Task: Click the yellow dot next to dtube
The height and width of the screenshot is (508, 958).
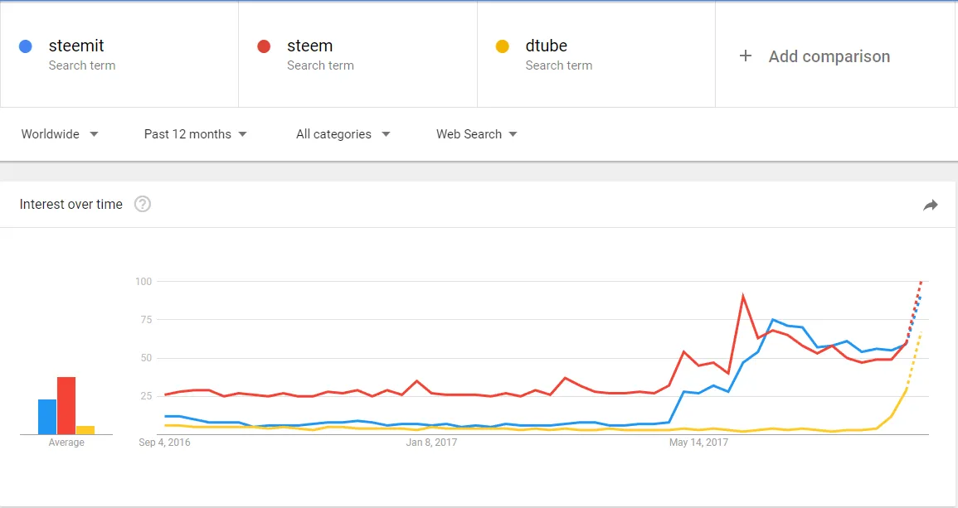Action: tap(502, 46)
